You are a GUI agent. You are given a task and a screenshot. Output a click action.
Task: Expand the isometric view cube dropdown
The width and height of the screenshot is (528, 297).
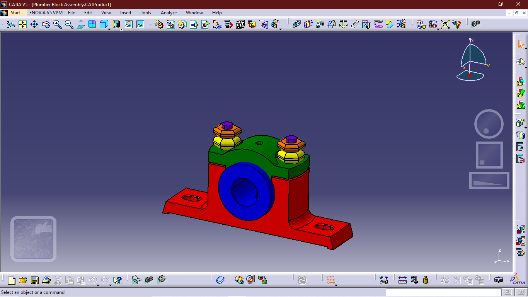(109, 29)
